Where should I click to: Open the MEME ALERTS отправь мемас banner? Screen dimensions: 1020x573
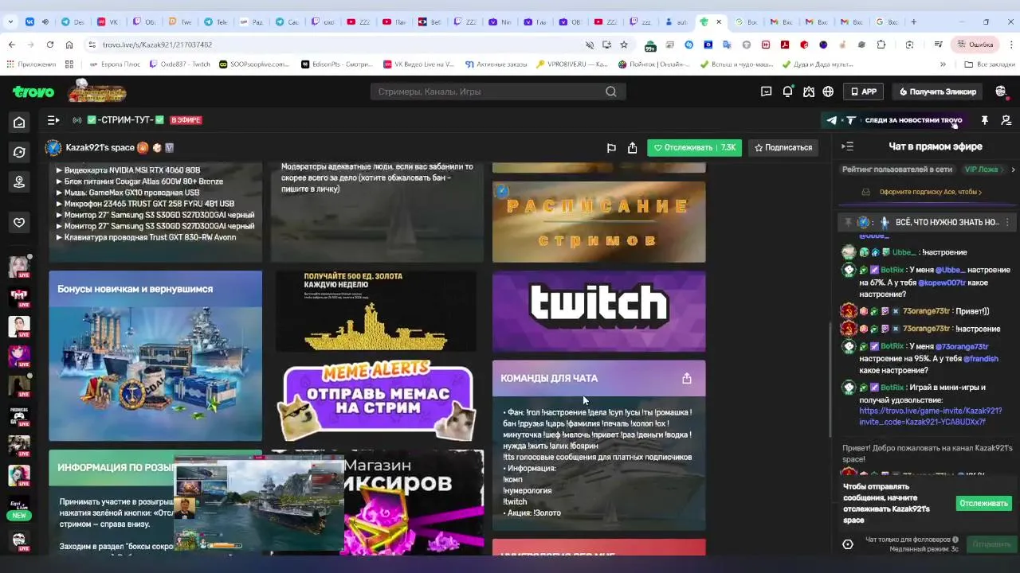pyautogui.click(x=377, y=401)
